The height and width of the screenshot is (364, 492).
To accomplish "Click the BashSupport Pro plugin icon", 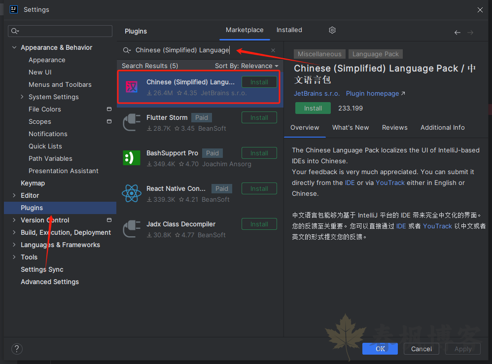I will pos(132,158).
